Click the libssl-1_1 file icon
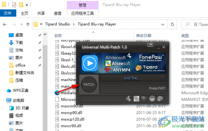 (x=57, y=60)
